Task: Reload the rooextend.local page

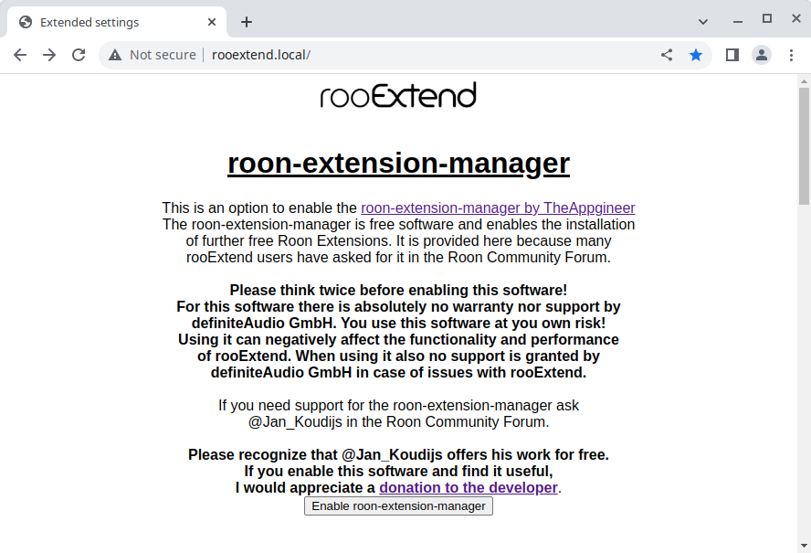Action: click(x=79, y=55)
